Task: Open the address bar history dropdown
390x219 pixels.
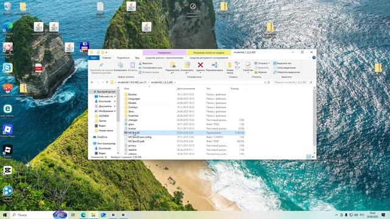Action: pyautogui.click(x=265, y=82)
